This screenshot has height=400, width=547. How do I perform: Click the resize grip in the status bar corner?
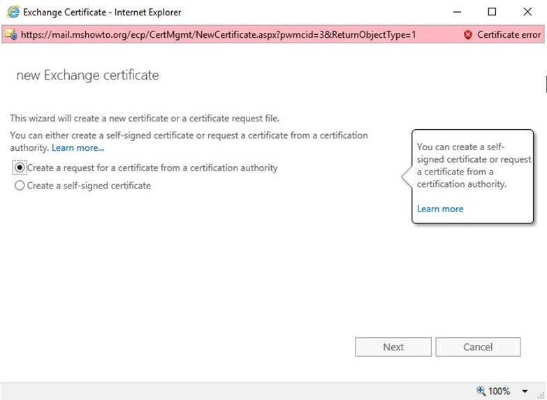542,395
